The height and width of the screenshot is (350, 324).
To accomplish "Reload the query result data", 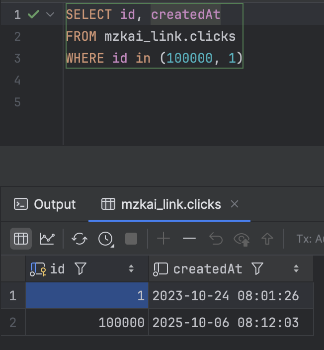I will pyautogui.click(x=80, y=239).
